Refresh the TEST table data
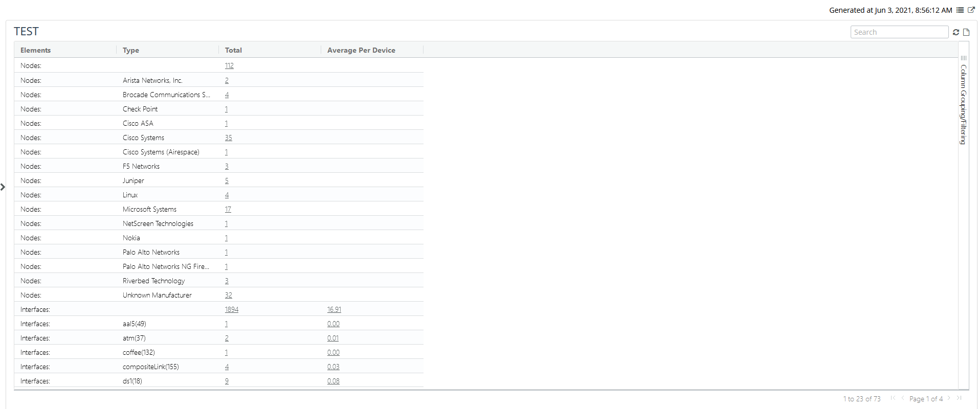978x409 pixels. [955, 32]
